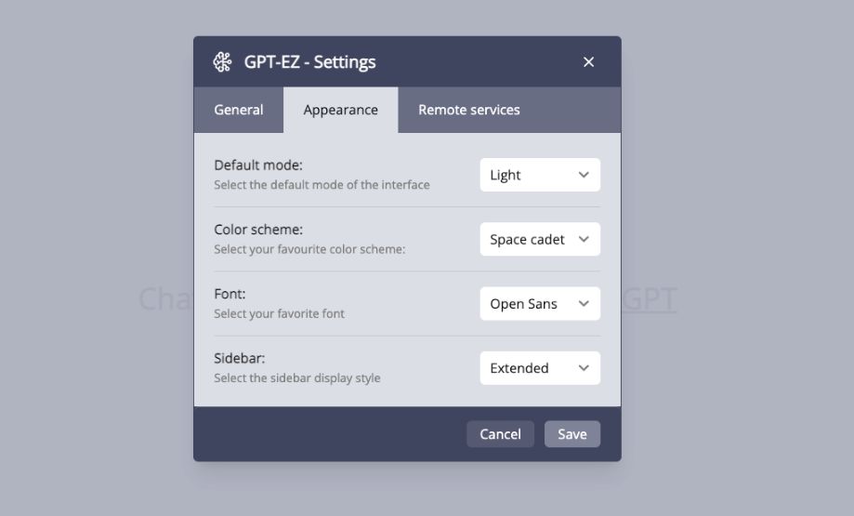Expand the Sidebar dropdown showing Extended
The width and height of the screenshot is (854, 516).
click(540, 368)
